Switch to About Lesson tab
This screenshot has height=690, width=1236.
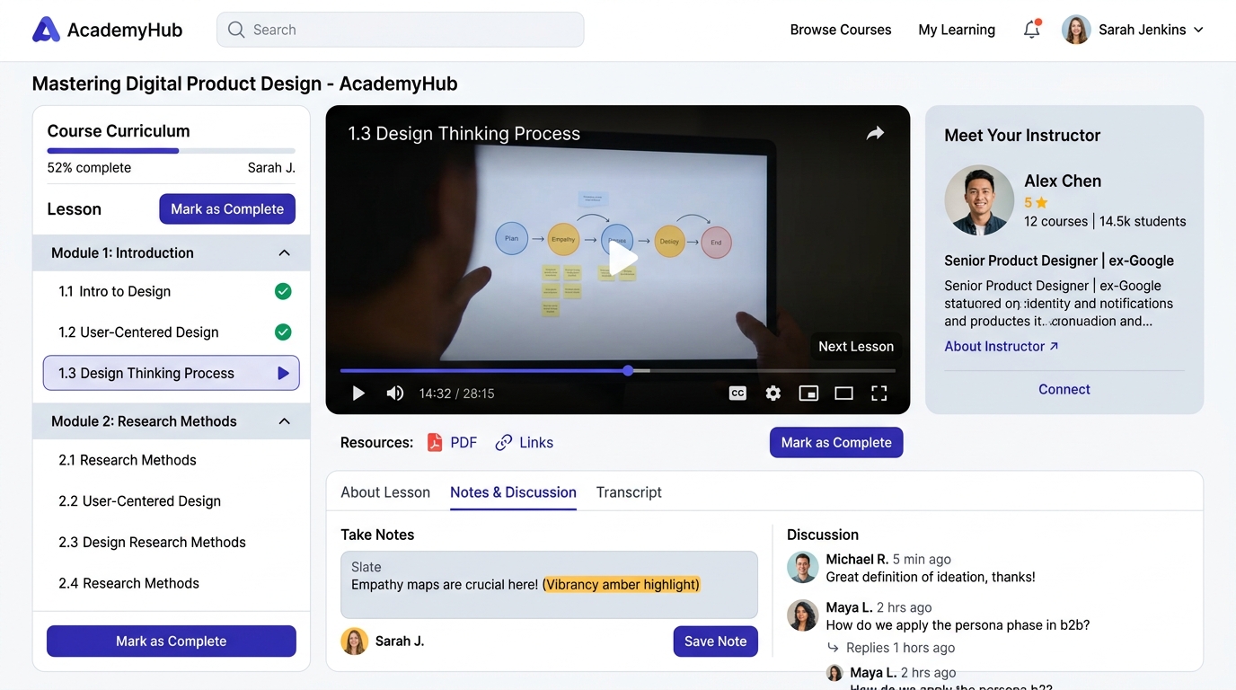tap(385, 492)
